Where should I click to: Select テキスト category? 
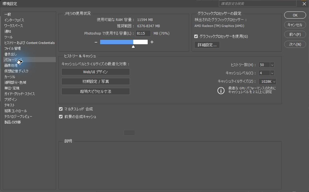(x=29, y=105)
